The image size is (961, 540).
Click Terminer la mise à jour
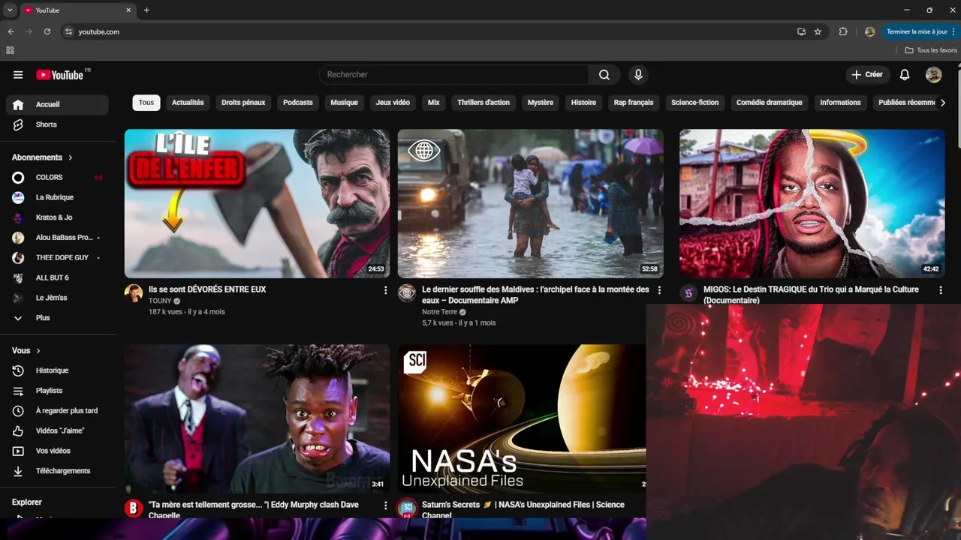(x=917, y=31)
